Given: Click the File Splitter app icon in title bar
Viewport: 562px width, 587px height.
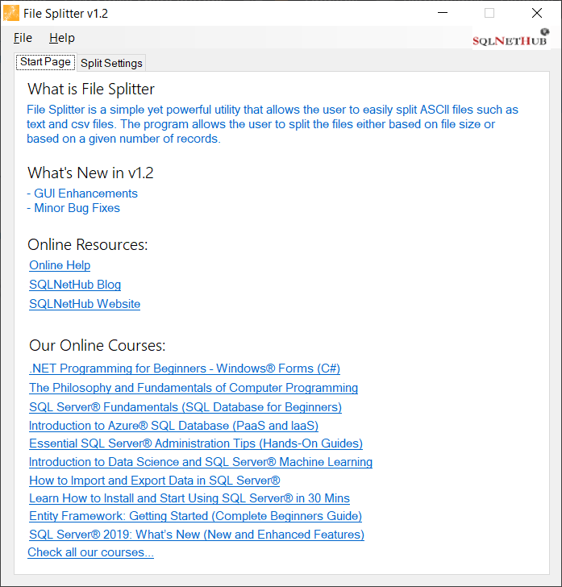Looking at the screenshot, I should (11, 14).
